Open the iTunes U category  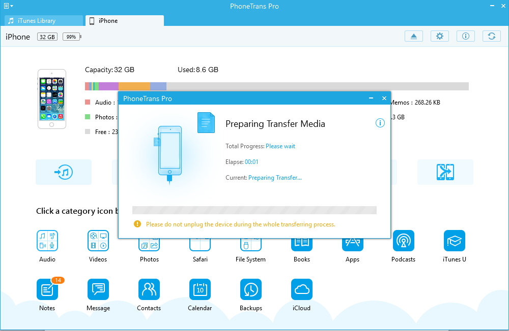(455, 241)
